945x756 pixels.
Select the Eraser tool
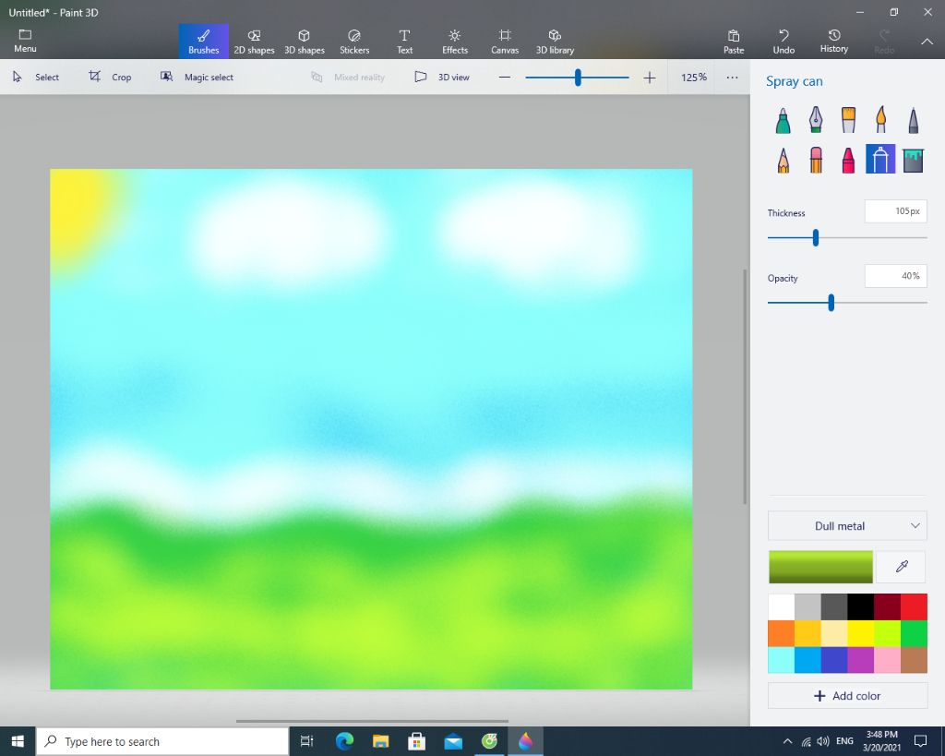pyautogui.click(x=816, y=161)
